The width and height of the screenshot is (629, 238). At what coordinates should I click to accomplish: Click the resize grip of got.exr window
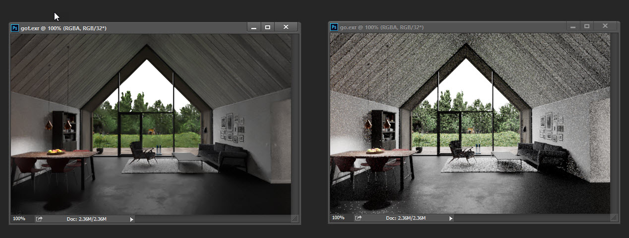coord(295,218)
